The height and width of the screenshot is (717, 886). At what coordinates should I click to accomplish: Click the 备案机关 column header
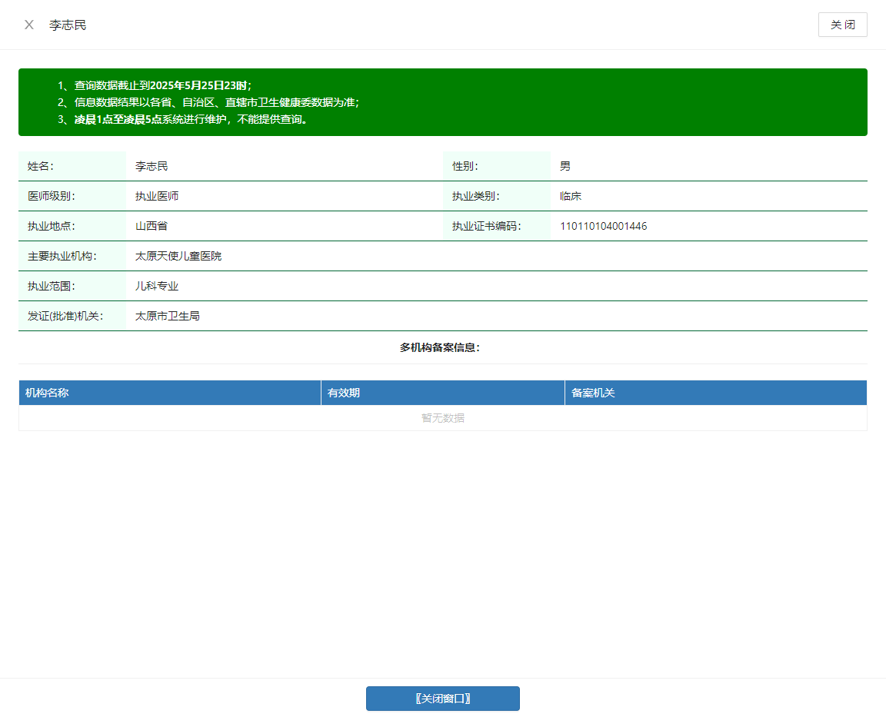593,393
